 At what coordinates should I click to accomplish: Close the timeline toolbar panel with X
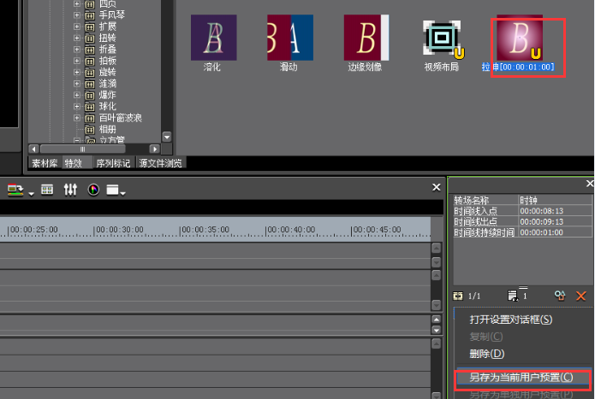pyautogui.click(x=437, y=187)
